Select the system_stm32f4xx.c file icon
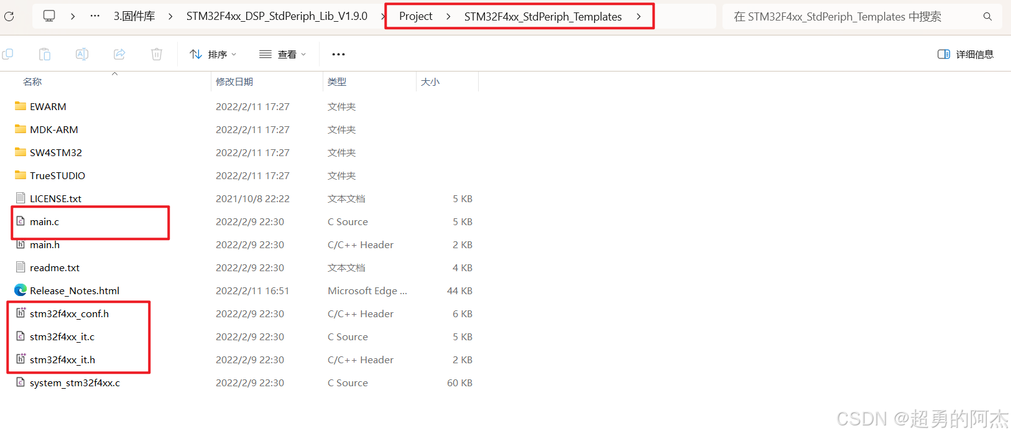1011x436 pixels. [x=21, y=383]
